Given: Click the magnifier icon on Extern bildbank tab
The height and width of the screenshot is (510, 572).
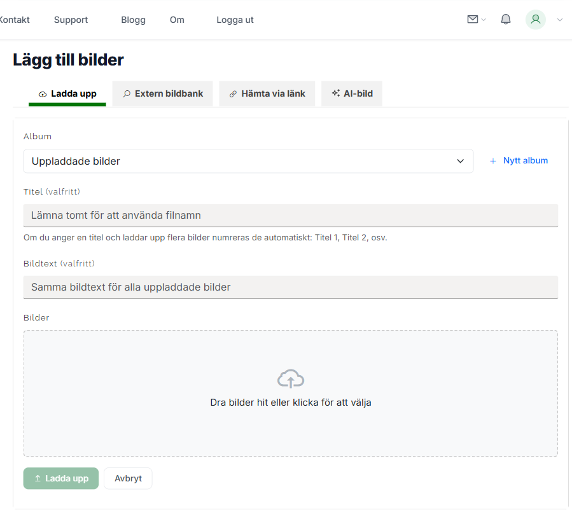Looking at the screenshot, I should point(126,93).
